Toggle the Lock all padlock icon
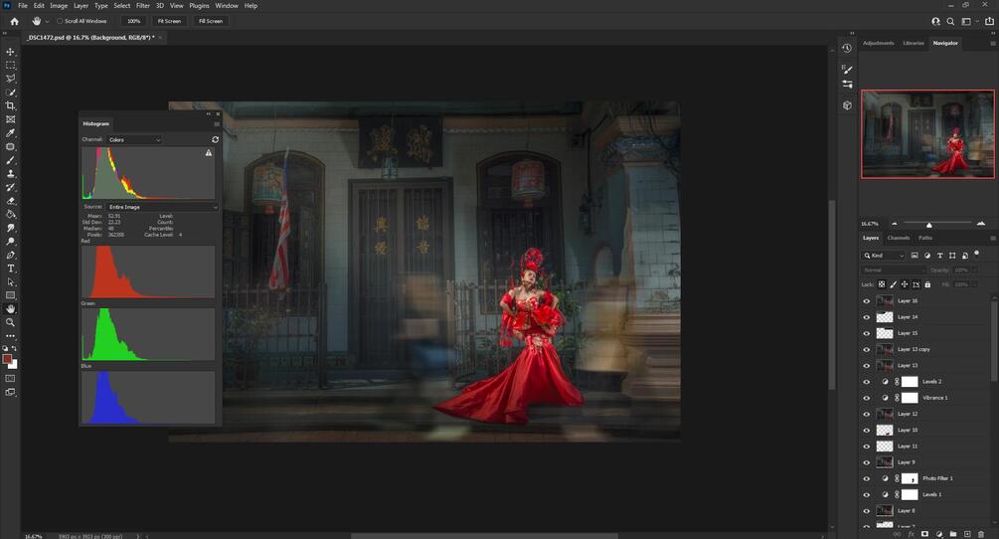The width and height of the screenshot is (999, 539). (927, 284)
